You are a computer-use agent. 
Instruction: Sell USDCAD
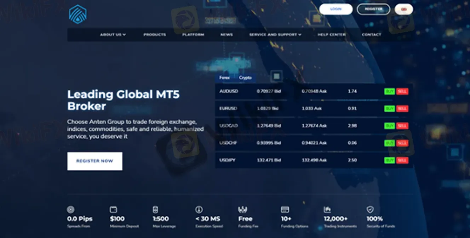tap(402, 126)
